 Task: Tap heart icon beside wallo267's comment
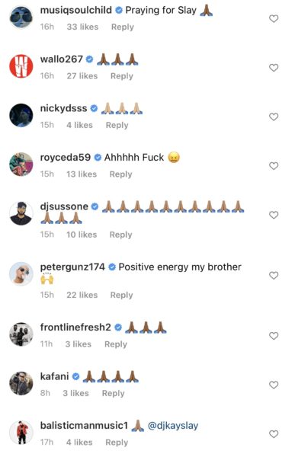tap(274, 68)
